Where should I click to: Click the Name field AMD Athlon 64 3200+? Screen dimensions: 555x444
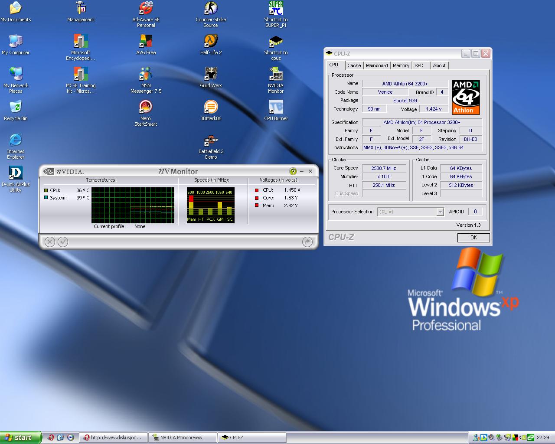click(405, 84)
